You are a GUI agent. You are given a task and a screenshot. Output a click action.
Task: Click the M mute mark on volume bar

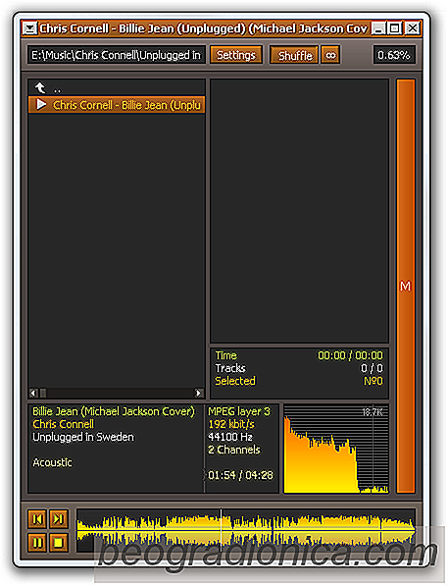[x=405, y=287]
